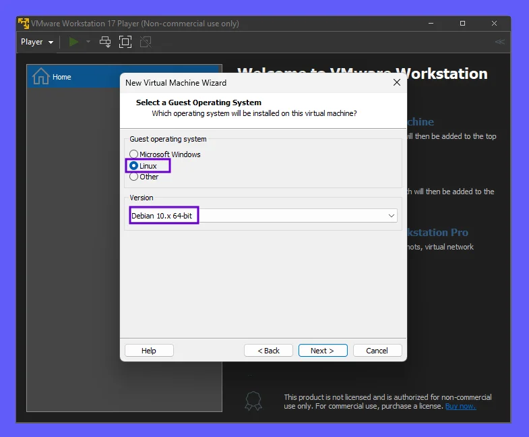Expand the power options arrow beside play
529x437 pixels.
click(x=88, y=42)
